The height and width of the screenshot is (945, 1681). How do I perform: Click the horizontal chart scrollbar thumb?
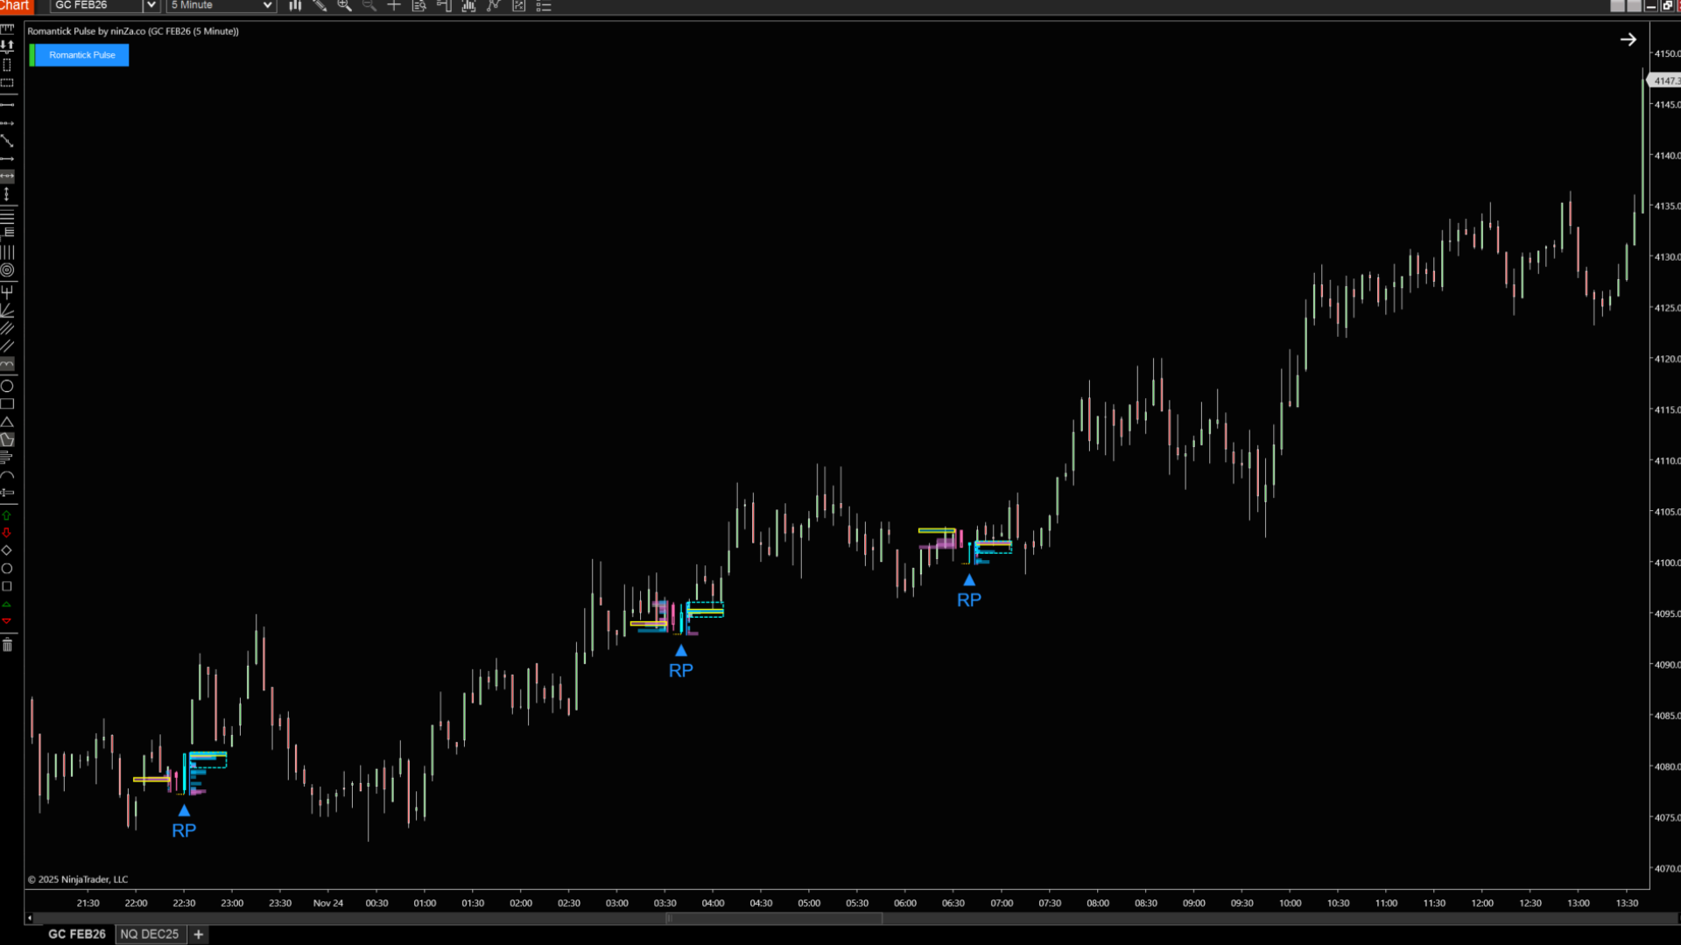[774, 918]
